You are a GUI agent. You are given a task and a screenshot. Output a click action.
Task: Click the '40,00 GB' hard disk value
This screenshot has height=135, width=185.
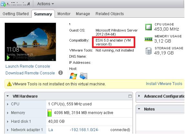[56, 121]
